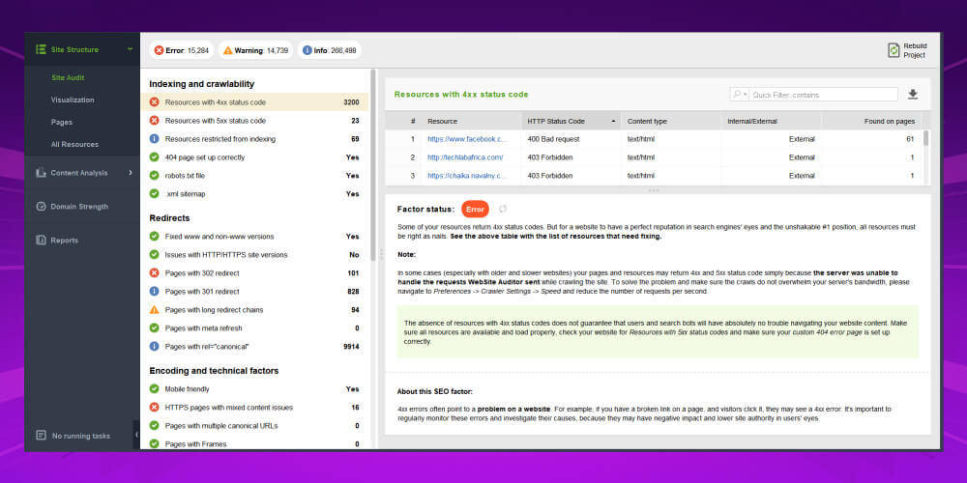Sort by Internal/External column header
This screenshot has width=967, height=483.
point(771,121)
